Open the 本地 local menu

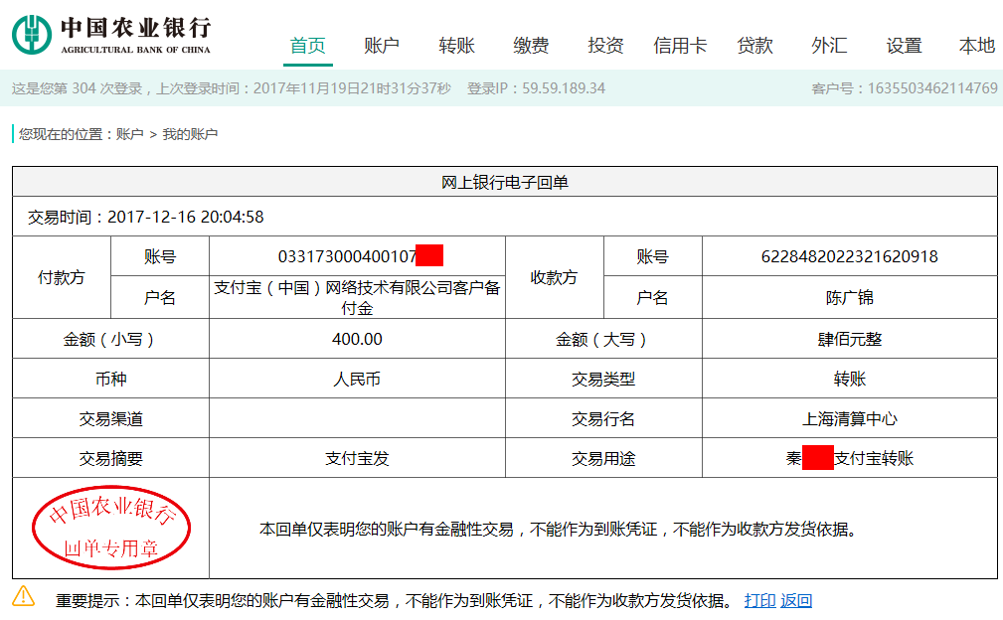[x=974, y=44]
